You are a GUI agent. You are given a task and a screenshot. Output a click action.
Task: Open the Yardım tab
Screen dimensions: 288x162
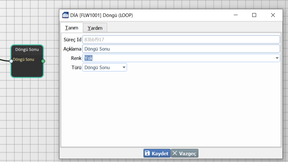pos(95,28)
